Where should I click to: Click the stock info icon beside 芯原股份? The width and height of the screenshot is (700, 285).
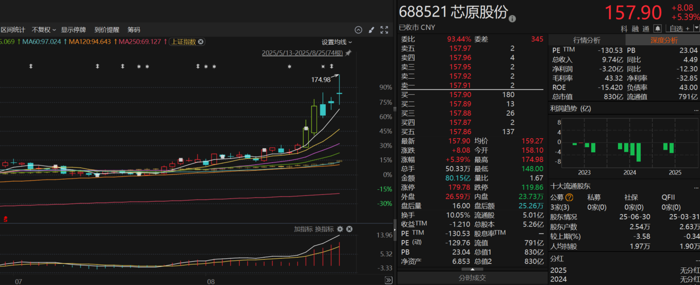tap(512, 19)
